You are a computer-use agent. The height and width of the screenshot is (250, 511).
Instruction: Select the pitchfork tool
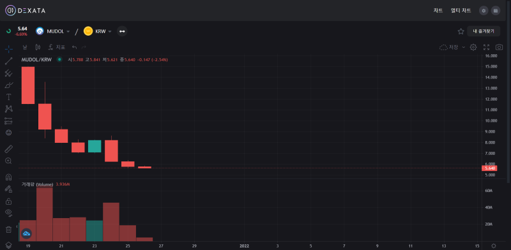tap(9, 73)
